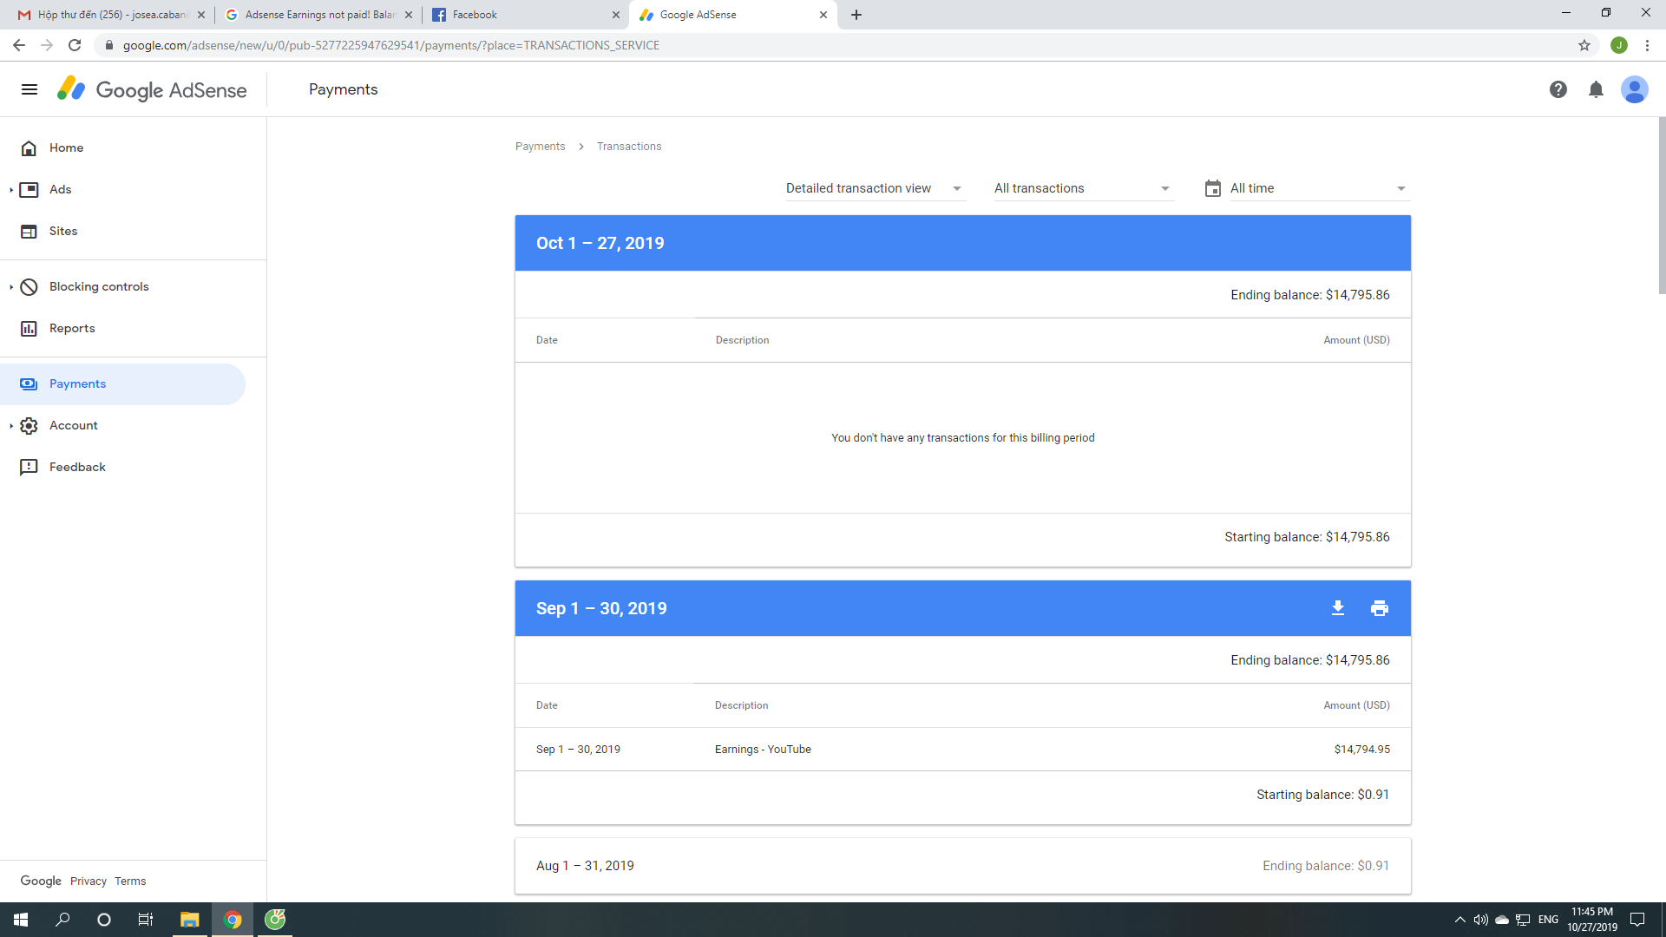This screenshot has height=937, width=1666.
Task: Switch to the Facebook browser tab
Action: [521, 15]
